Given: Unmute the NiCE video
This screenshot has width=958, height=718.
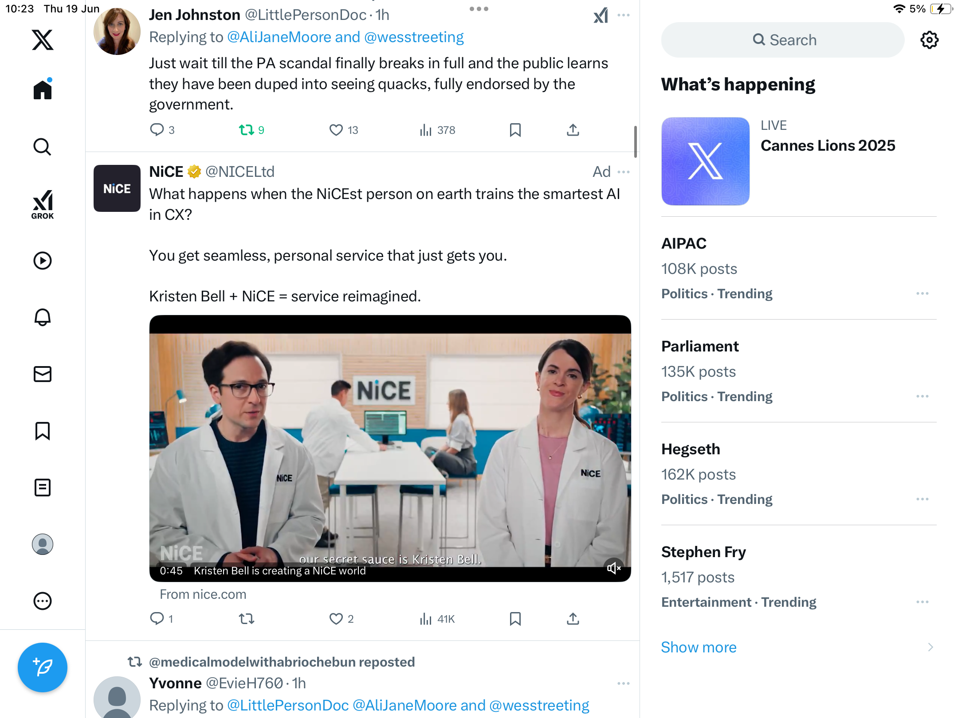Looking at the screenshot, I should (614, 568).
